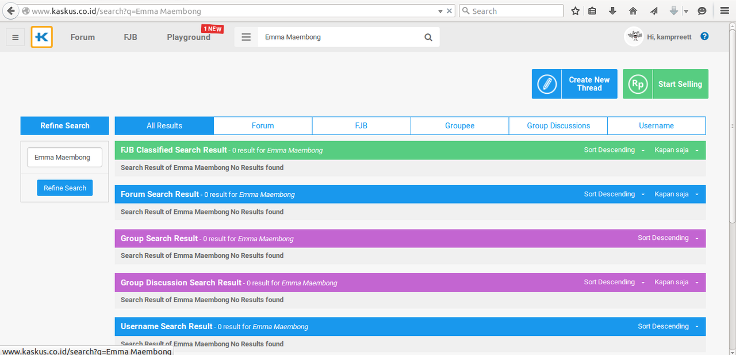
Task: Click the Create New Thread button
Action: [x=574, y=84]
